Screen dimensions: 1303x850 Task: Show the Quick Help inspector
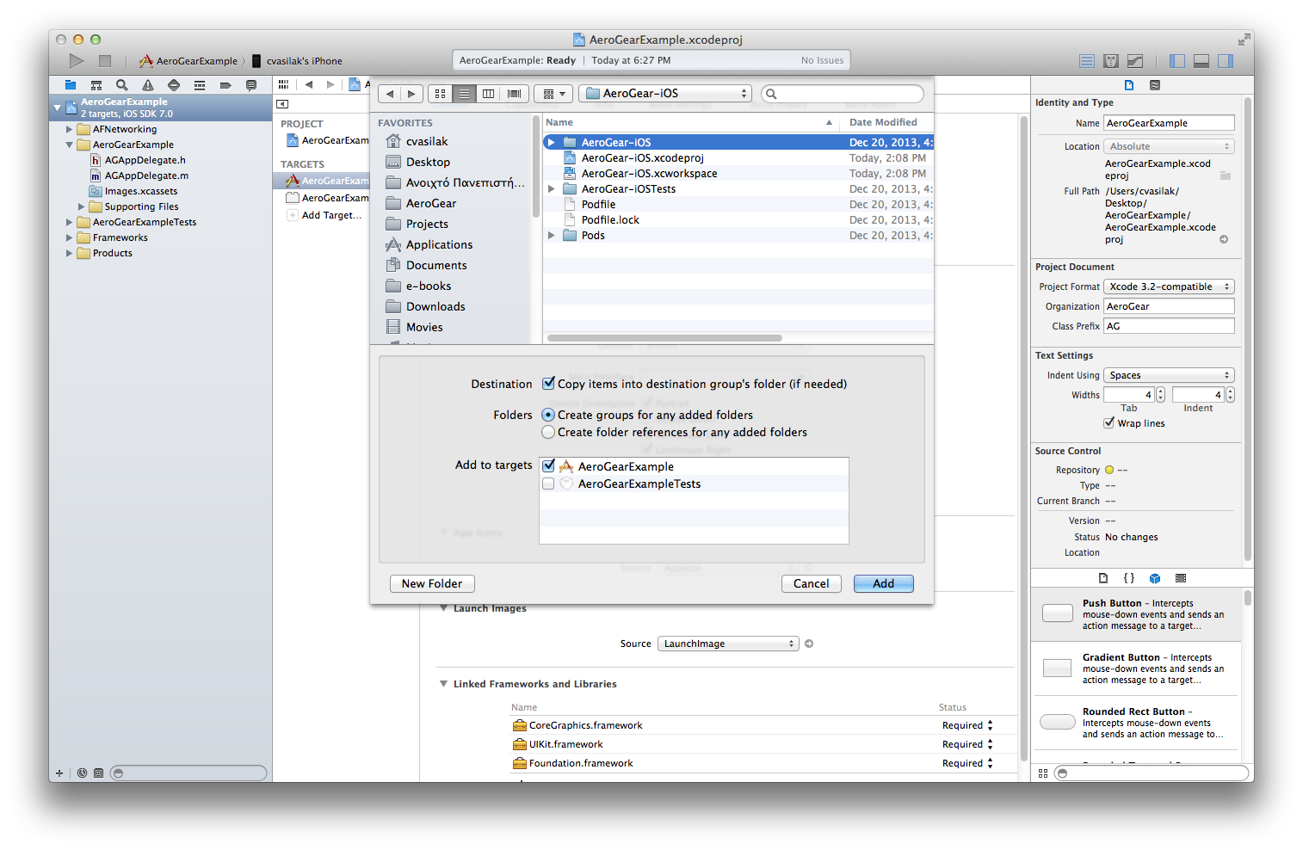(1155, 85)
